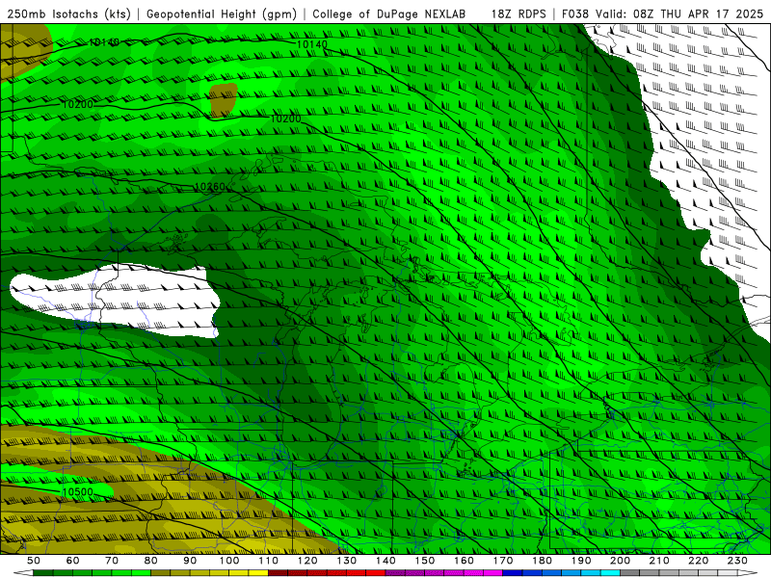The width and height of the screenshot is (771, 578).
Task: Click the "College of DuPage NEXLAB" credit
Action: tap(389, 14)
